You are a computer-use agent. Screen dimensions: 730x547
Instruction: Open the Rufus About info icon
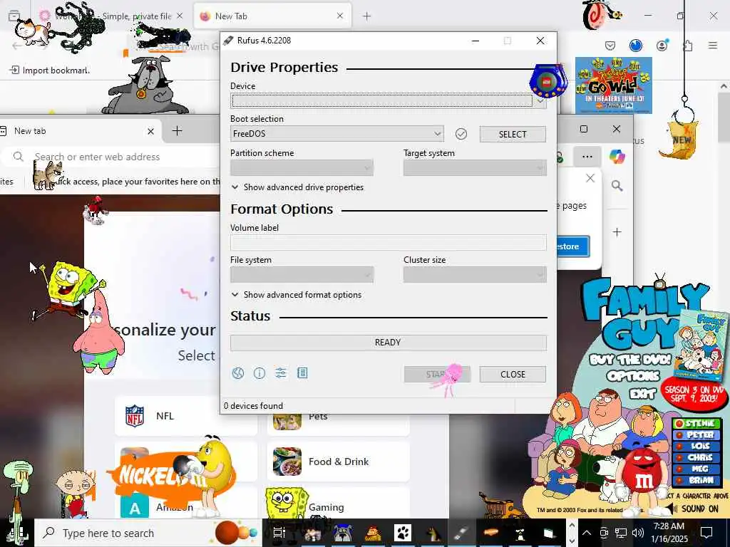(x=259, y=373)
